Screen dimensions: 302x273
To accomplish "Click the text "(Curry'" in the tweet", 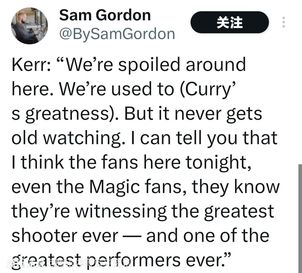I will point(207,89).
